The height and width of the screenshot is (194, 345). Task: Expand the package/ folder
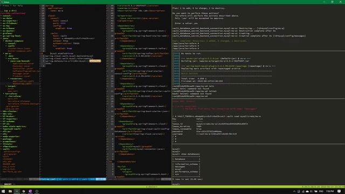pyautogui.click(x=7, y=139)
